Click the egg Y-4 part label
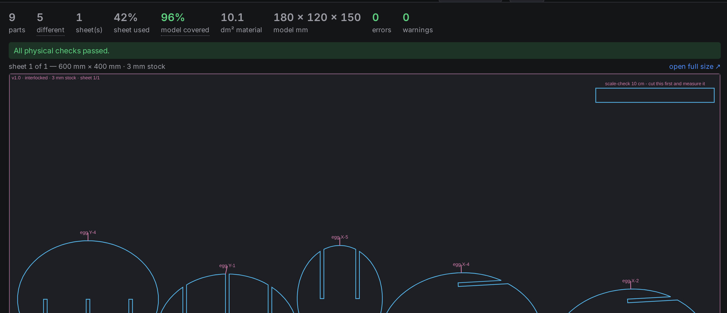The image size is (727, 313). click(x=88, y=232)
